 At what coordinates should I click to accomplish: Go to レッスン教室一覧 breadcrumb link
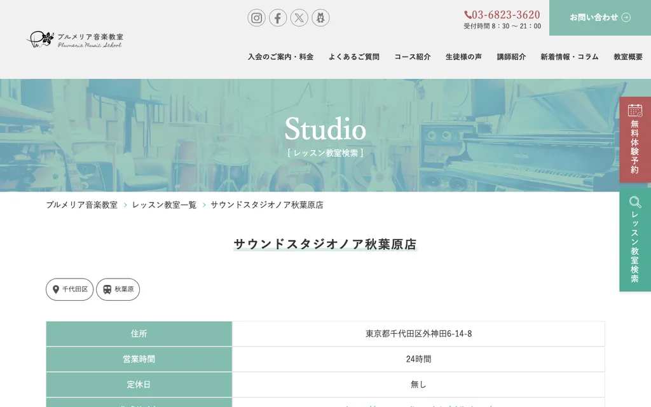point(164,205)
